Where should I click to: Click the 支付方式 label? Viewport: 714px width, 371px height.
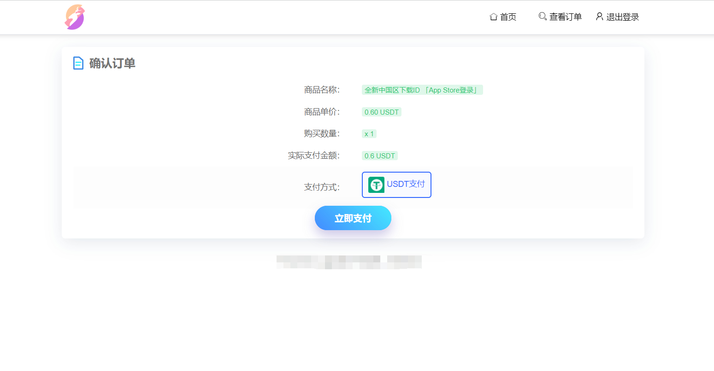[x=321, y=187]
